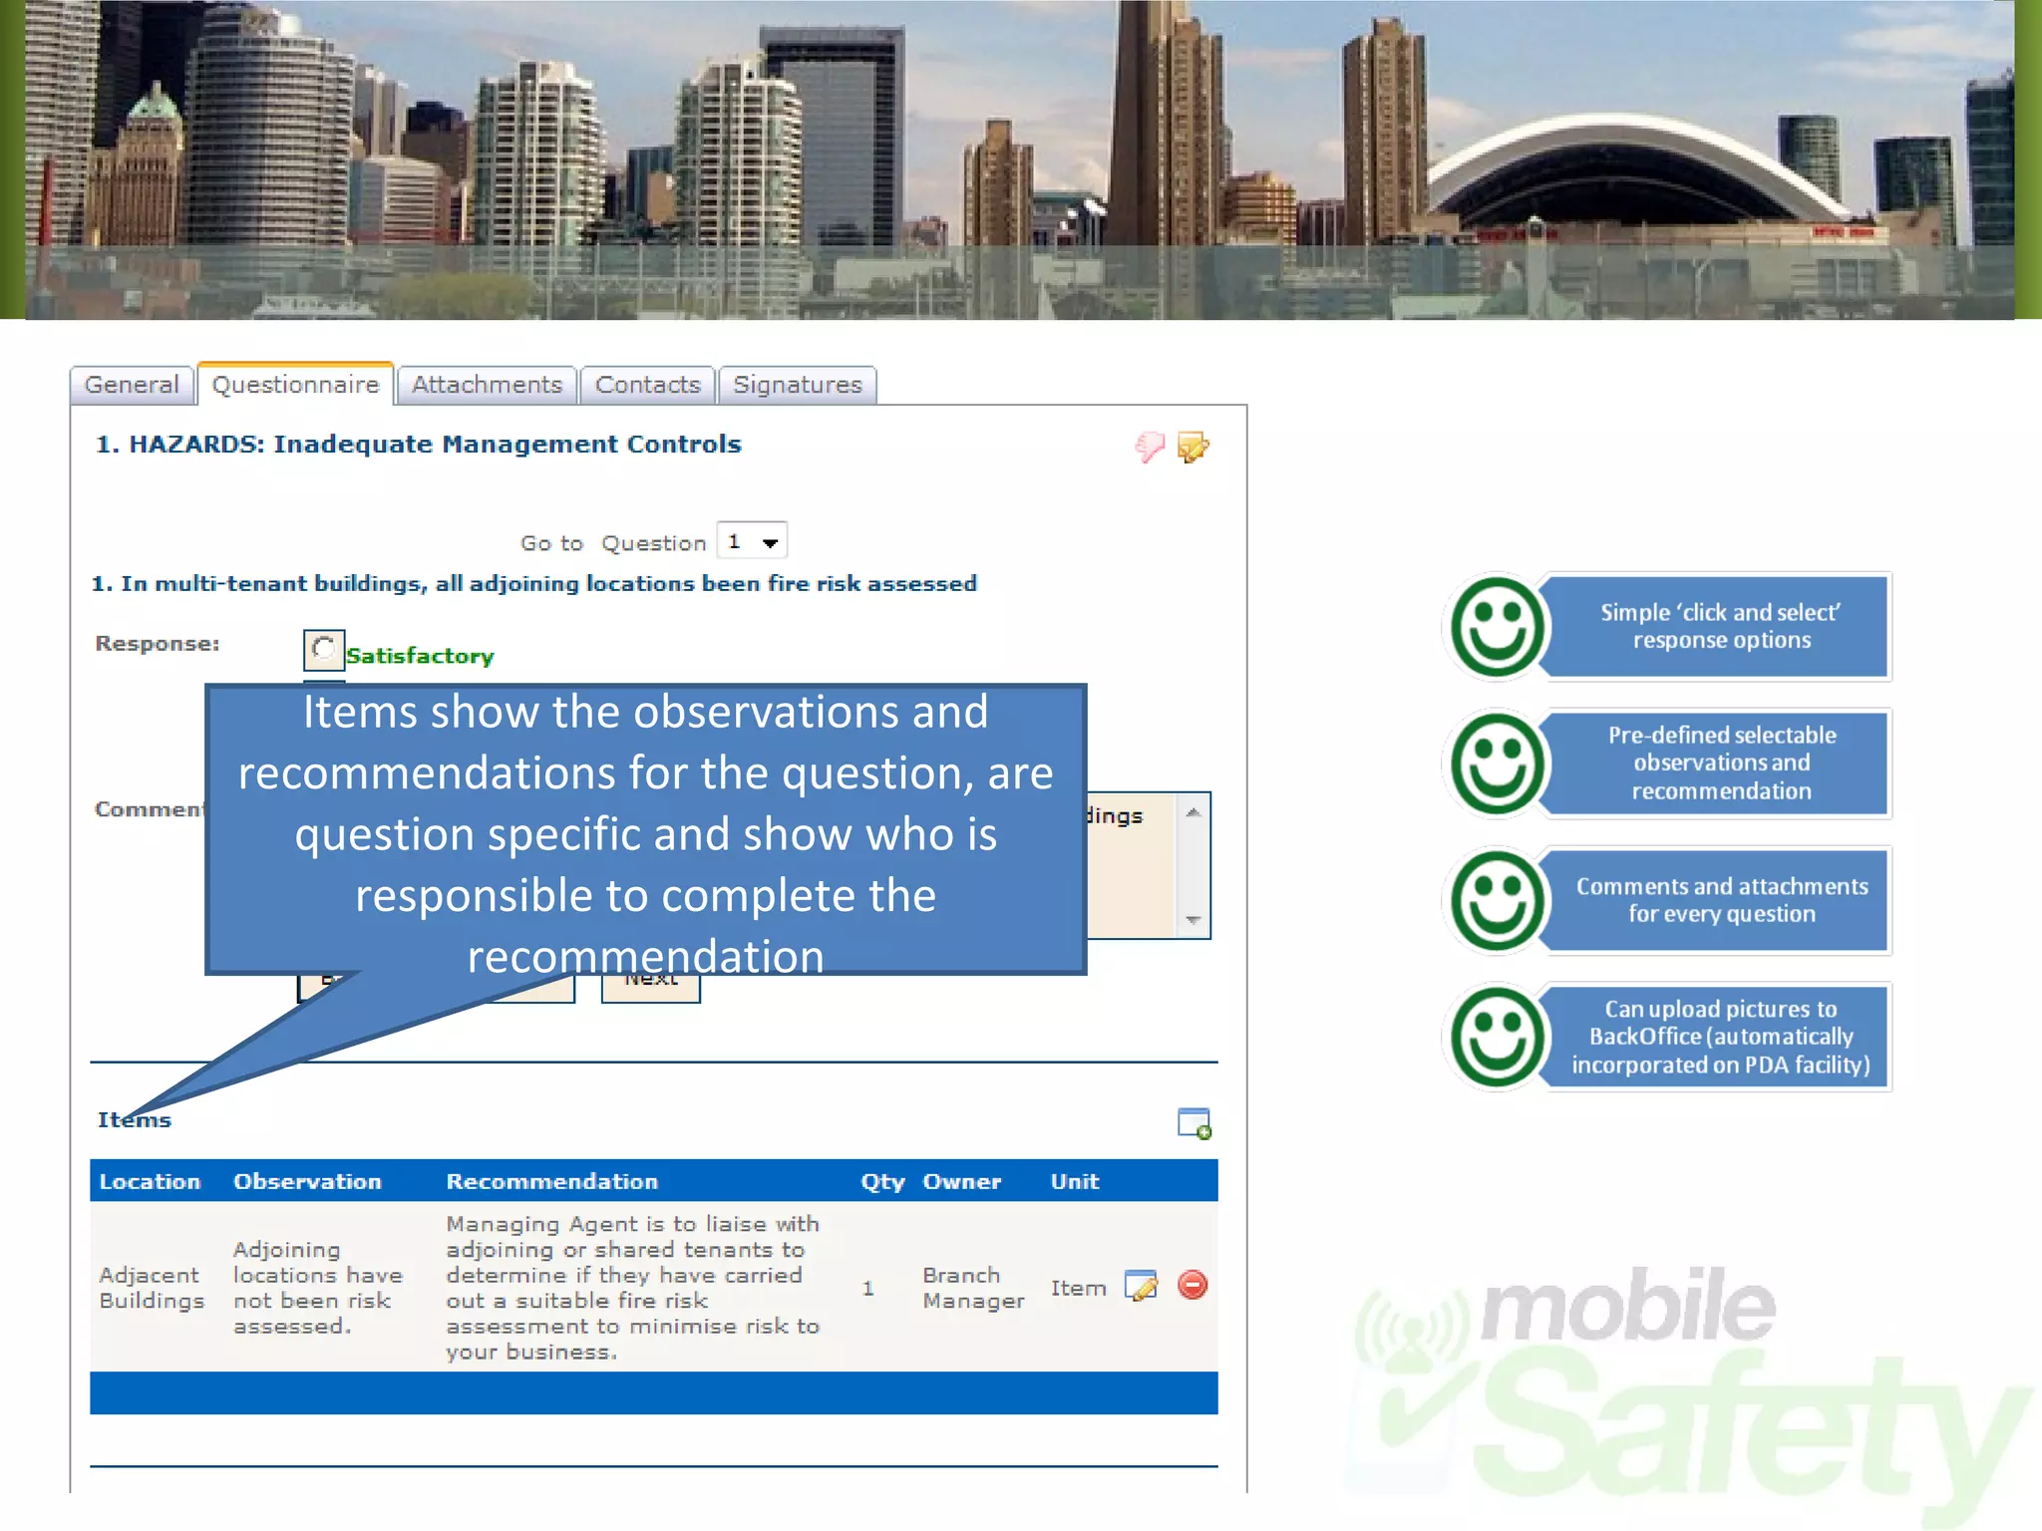Open the Signatures tab
Viewport: 2042px width, 1531px height.
(x=798, y=385)
